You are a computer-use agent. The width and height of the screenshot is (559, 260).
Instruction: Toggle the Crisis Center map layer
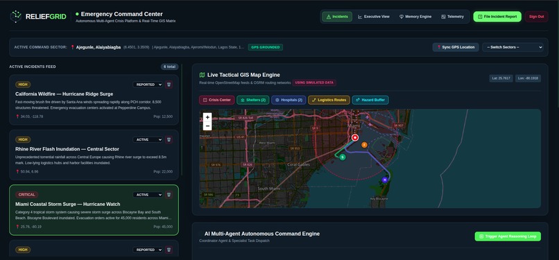click(x=217, y=100)
